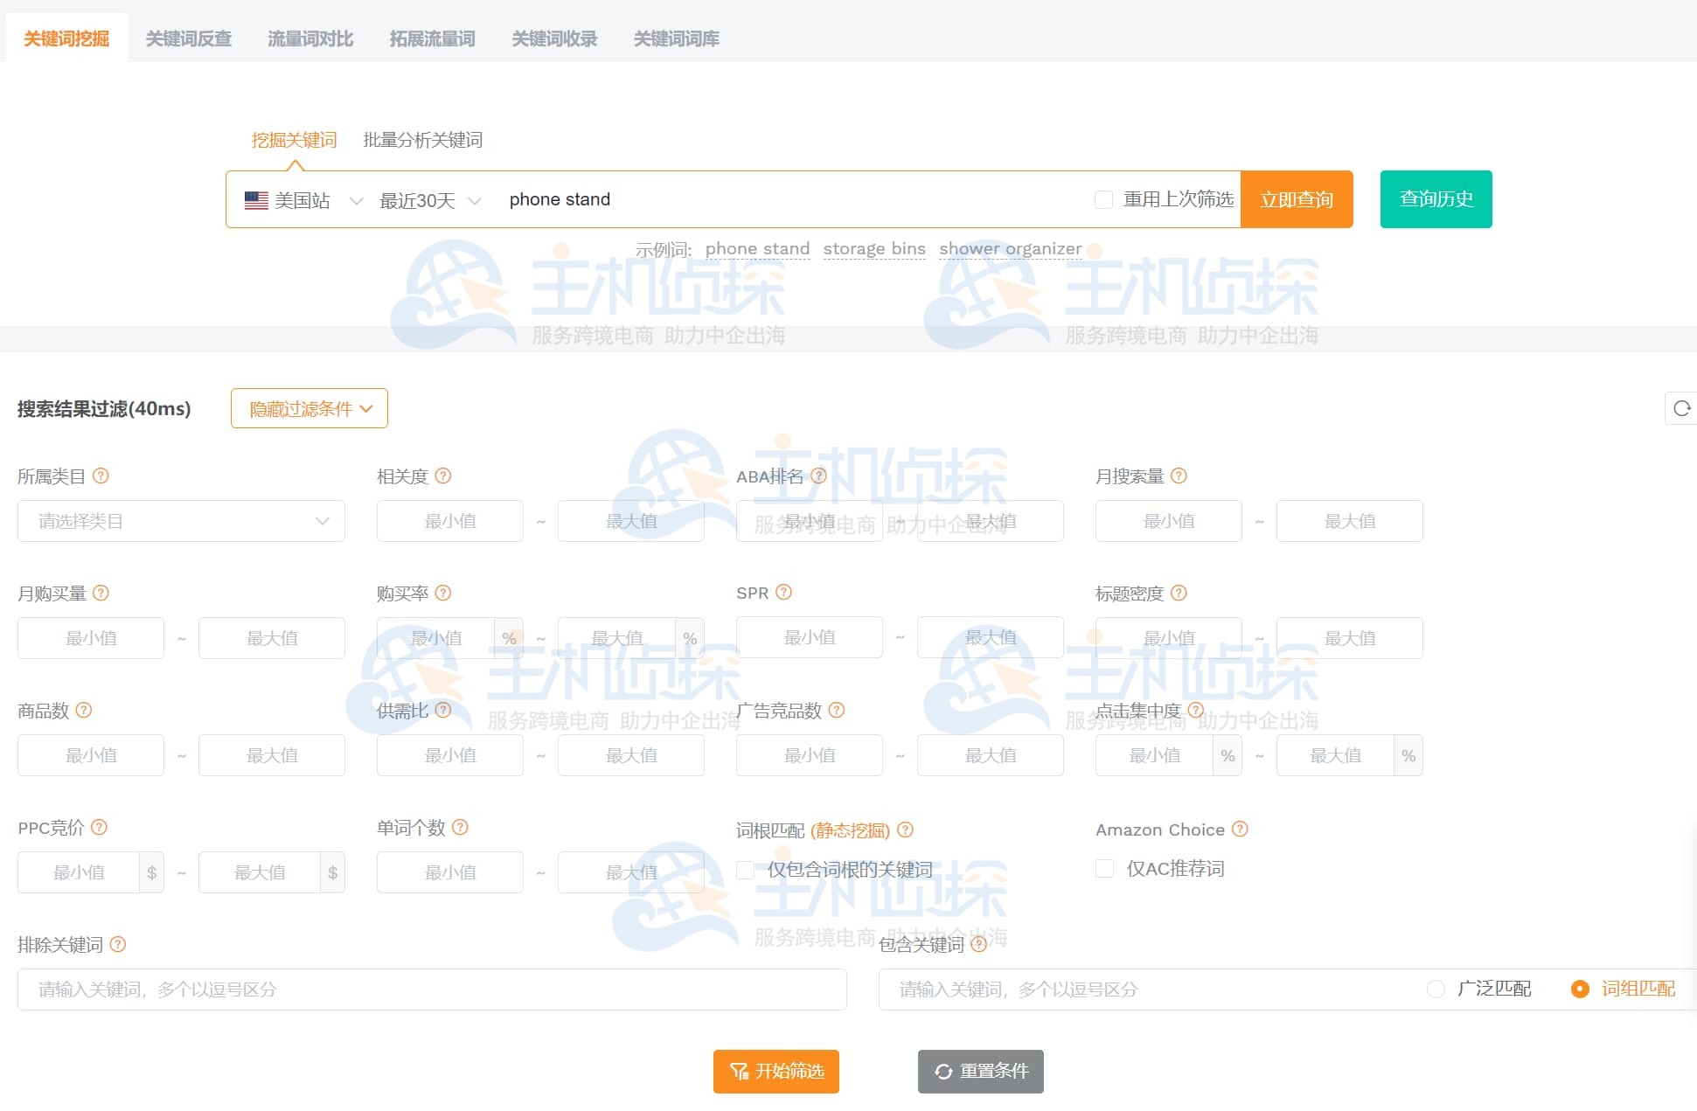Click the Amazon Choice help icon
The image size is (1697, 1111).
(x=1240, y=829)
